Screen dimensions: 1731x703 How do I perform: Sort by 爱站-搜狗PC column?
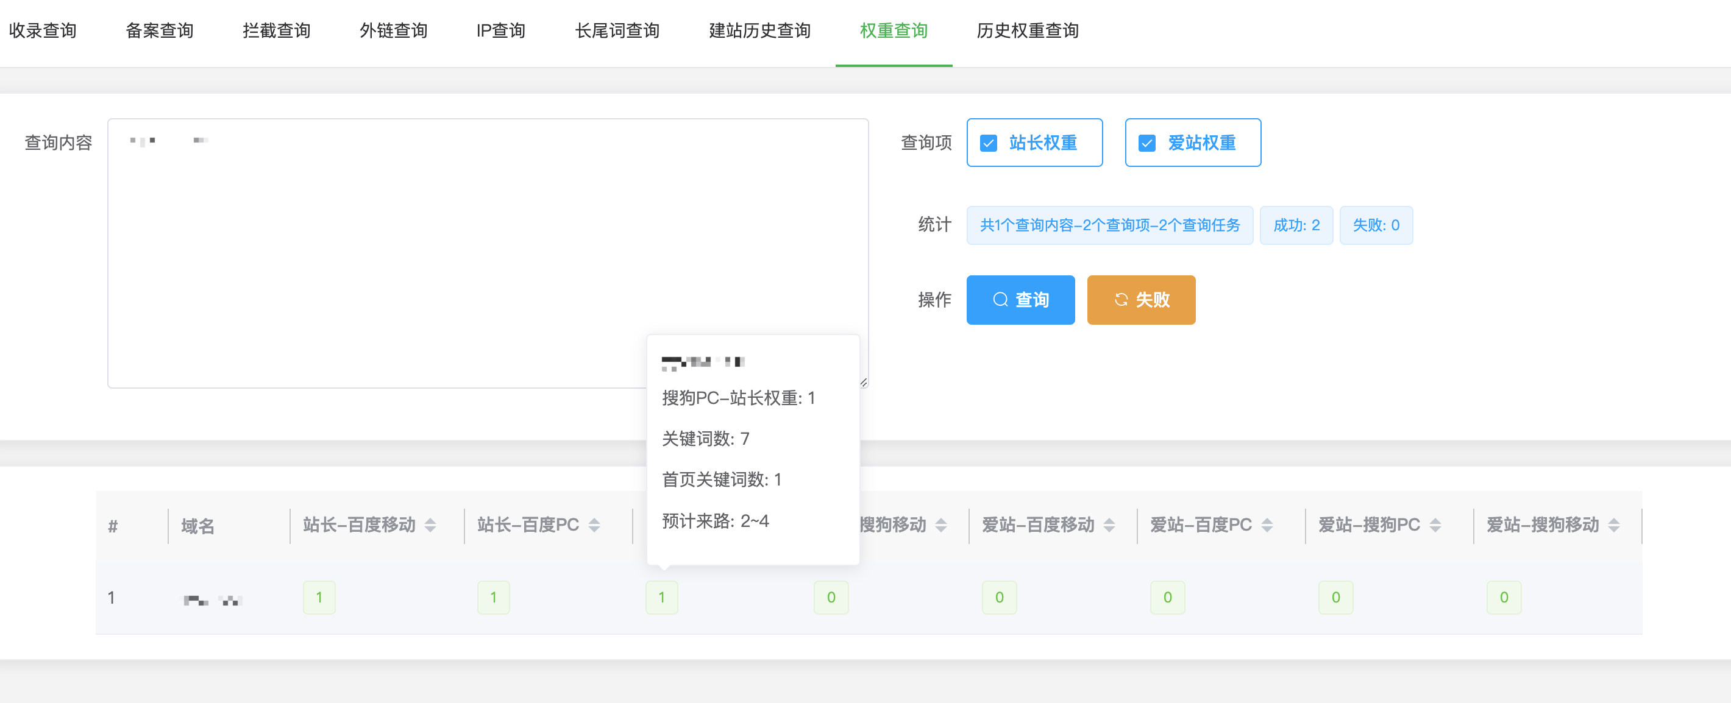tap(1435, 526)
